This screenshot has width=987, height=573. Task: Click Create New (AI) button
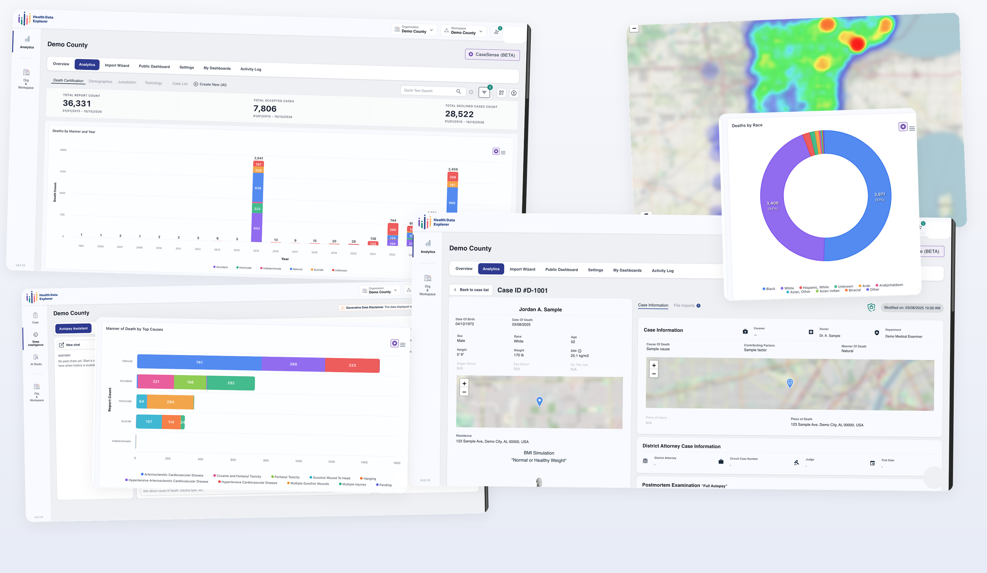[210, 84]
